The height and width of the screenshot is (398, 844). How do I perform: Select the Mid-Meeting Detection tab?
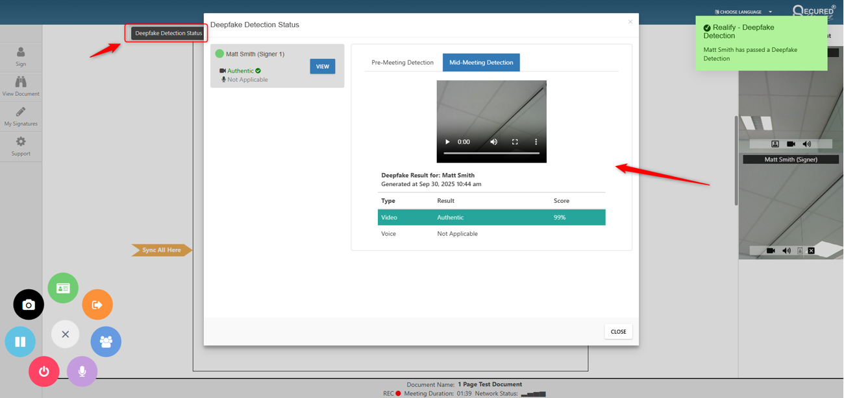tap(481, 62)
